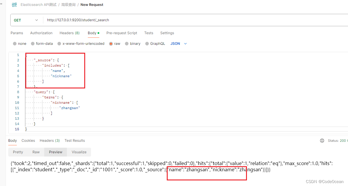Click the Status: 200 response indicator
Viewport: 348px width, 186px height.
pyautogui.click(x=338, y=141)
